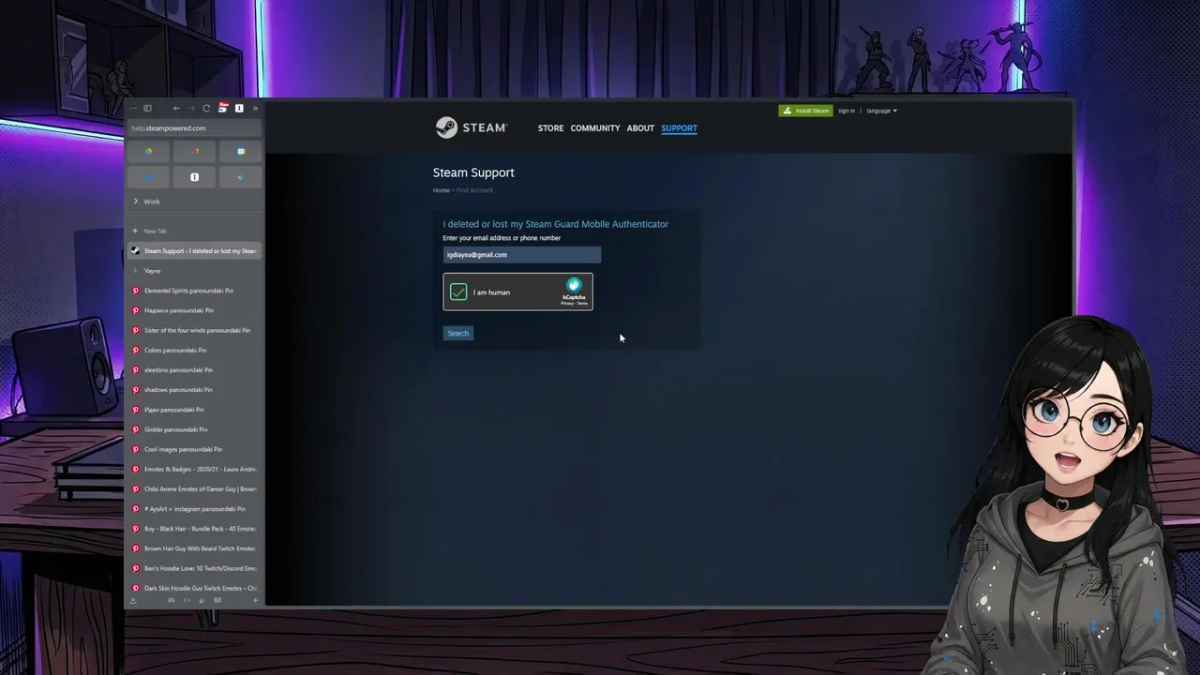The image size is (1200, 675).
Task: Open a New Tab in the sidebar
Action: click(194, 231)
